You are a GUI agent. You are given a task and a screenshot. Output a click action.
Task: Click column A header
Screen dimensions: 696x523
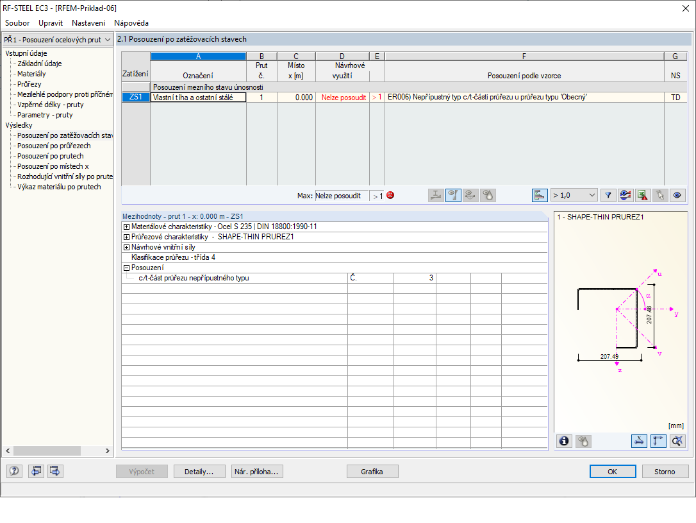pyautogui.click(x=199, y=56)
